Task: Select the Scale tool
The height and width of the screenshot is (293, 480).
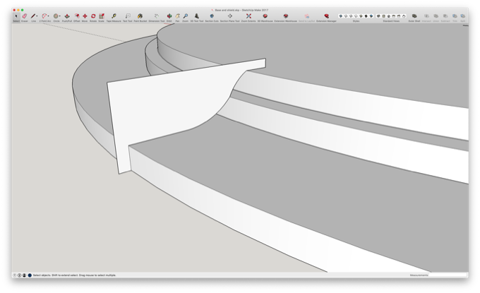Action: 102,16
